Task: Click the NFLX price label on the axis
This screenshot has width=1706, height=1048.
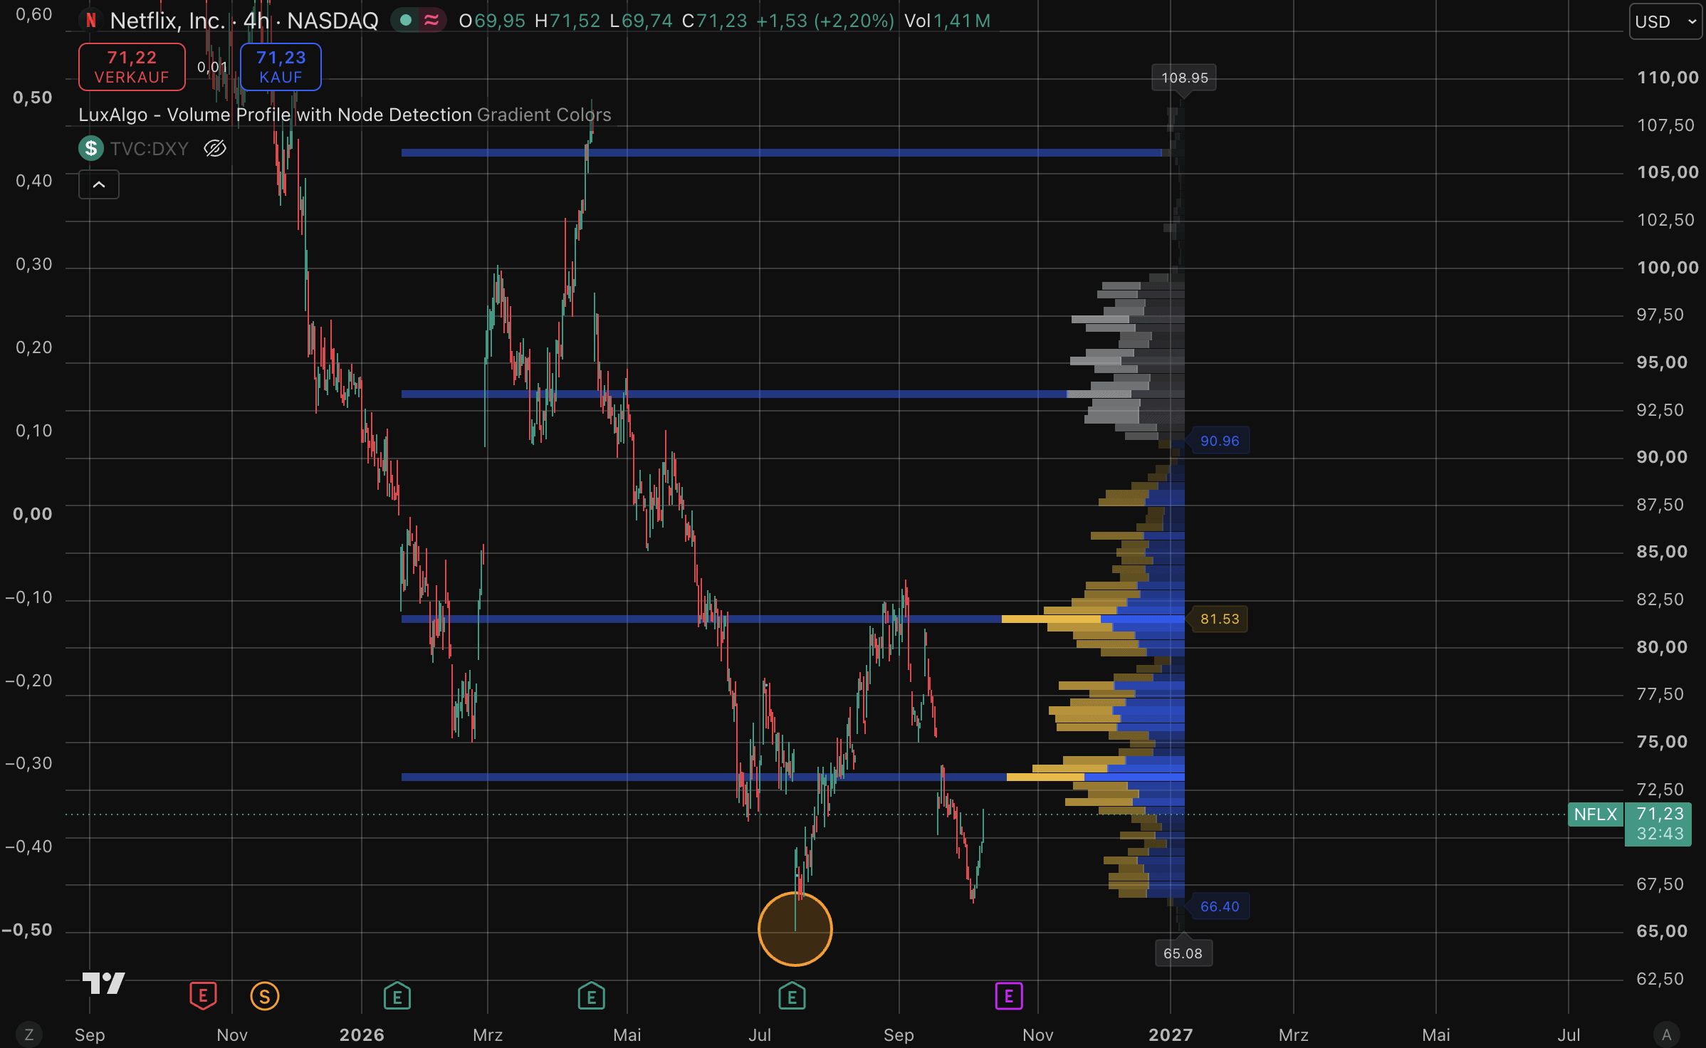Action: click(1595, 814)
